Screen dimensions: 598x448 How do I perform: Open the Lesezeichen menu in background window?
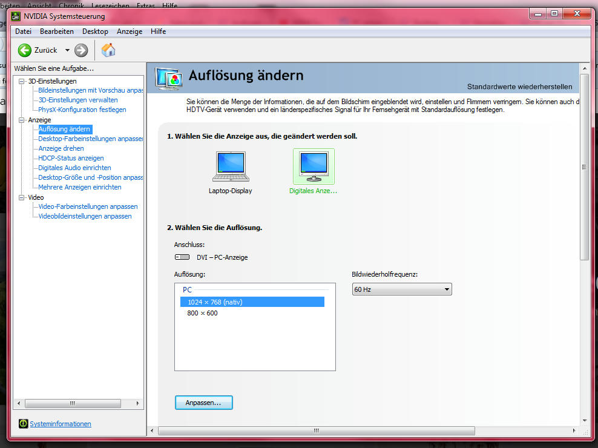coord(110,5)
